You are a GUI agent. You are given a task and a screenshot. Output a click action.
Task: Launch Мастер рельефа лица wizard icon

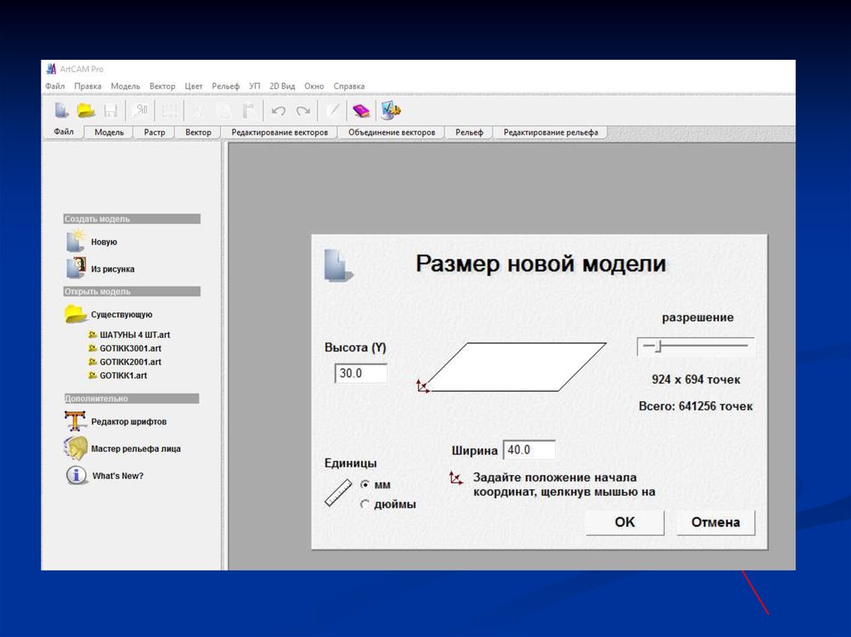(x=76, y=448)
